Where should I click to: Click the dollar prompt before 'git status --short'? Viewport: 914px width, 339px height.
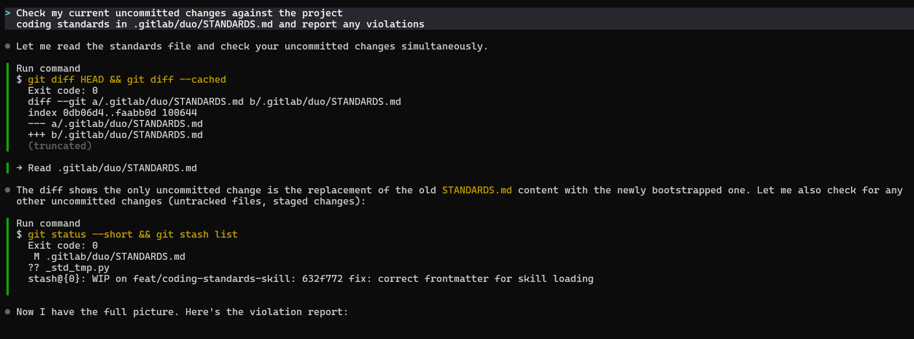pyautogui.click(x=19, y=234)
